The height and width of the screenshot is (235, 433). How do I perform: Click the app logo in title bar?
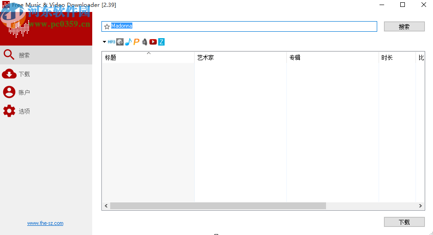pyautogui.click(x=6, y=5)
